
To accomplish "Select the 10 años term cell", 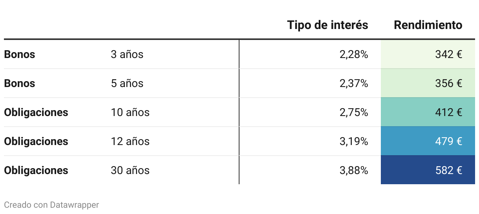I will 130,112.
